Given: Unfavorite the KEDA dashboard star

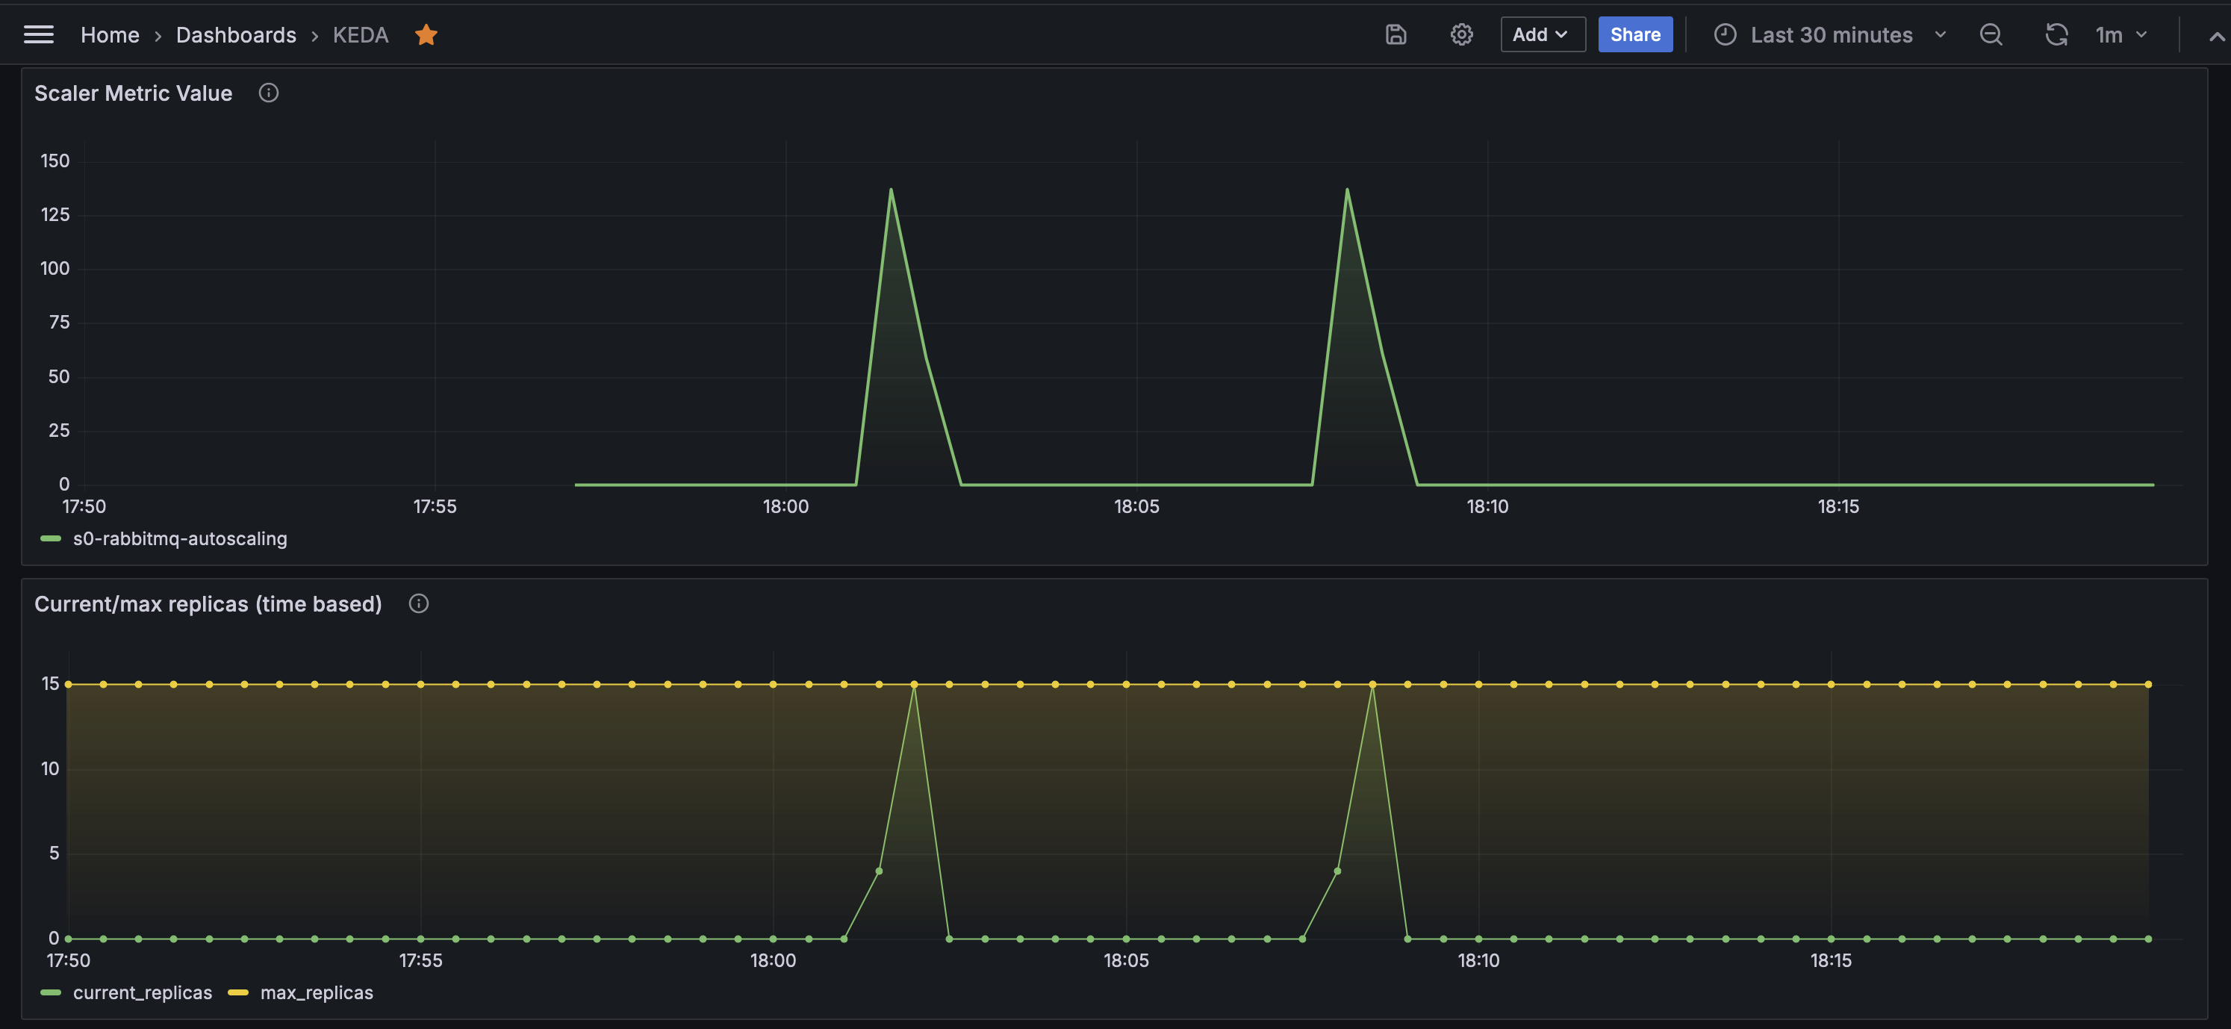Looking at the screenshot, I should 426,34.
